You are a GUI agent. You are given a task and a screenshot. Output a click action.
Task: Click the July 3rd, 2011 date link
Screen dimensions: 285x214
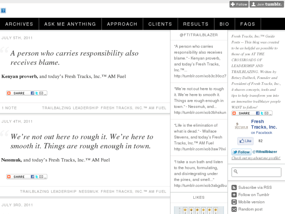pyautogui.click(x=17, y=205)
